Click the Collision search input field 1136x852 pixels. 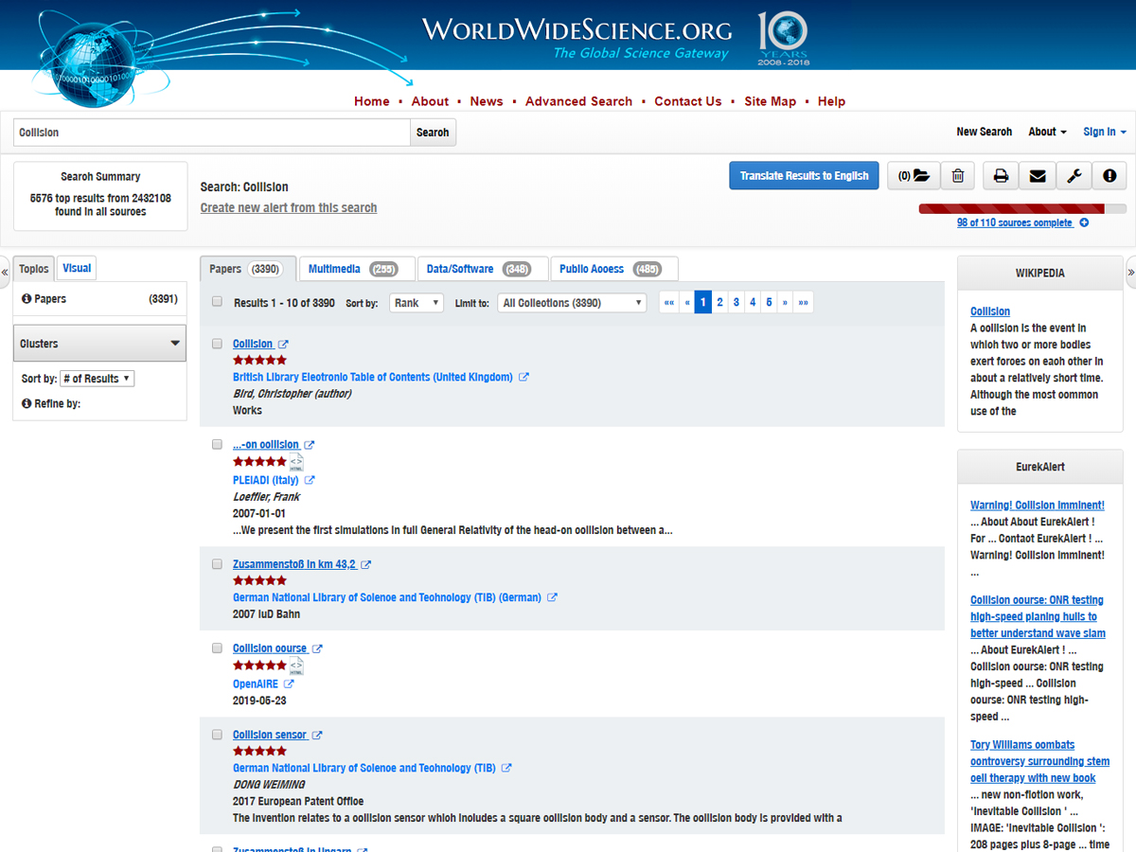point(211,133)
